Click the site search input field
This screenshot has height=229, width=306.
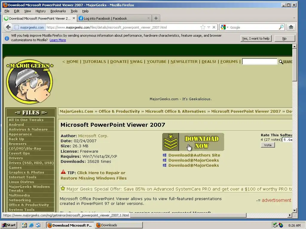point(260,61)
